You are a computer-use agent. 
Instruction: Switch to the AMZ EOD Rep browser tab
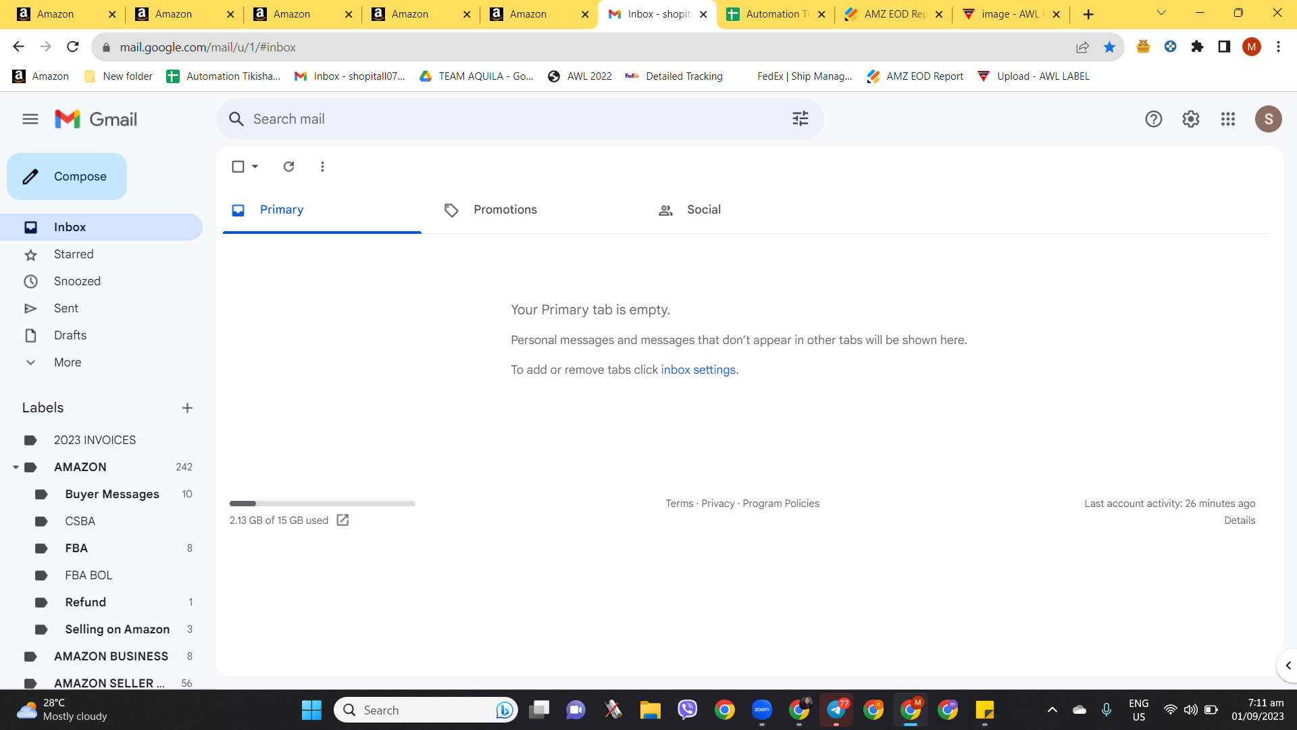893,14
